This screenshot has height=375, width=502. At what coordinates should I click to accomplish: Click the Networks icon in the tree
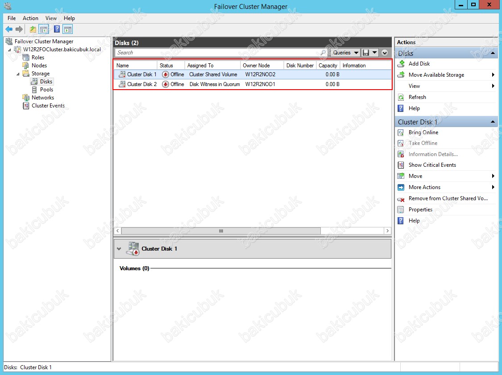click(x=26, y=98)
